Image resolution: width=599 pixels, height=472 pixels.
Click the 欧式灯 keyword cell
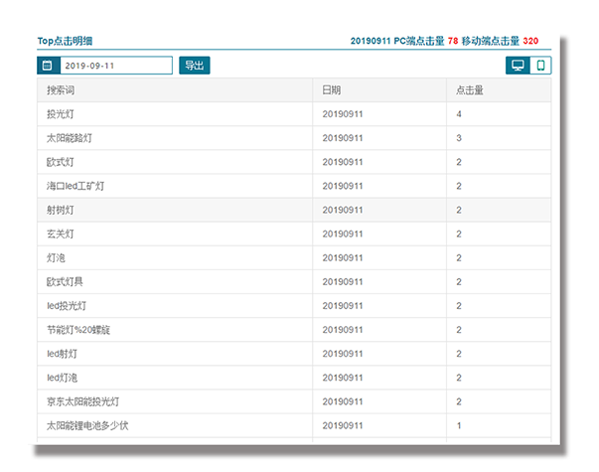pos(60,162)
